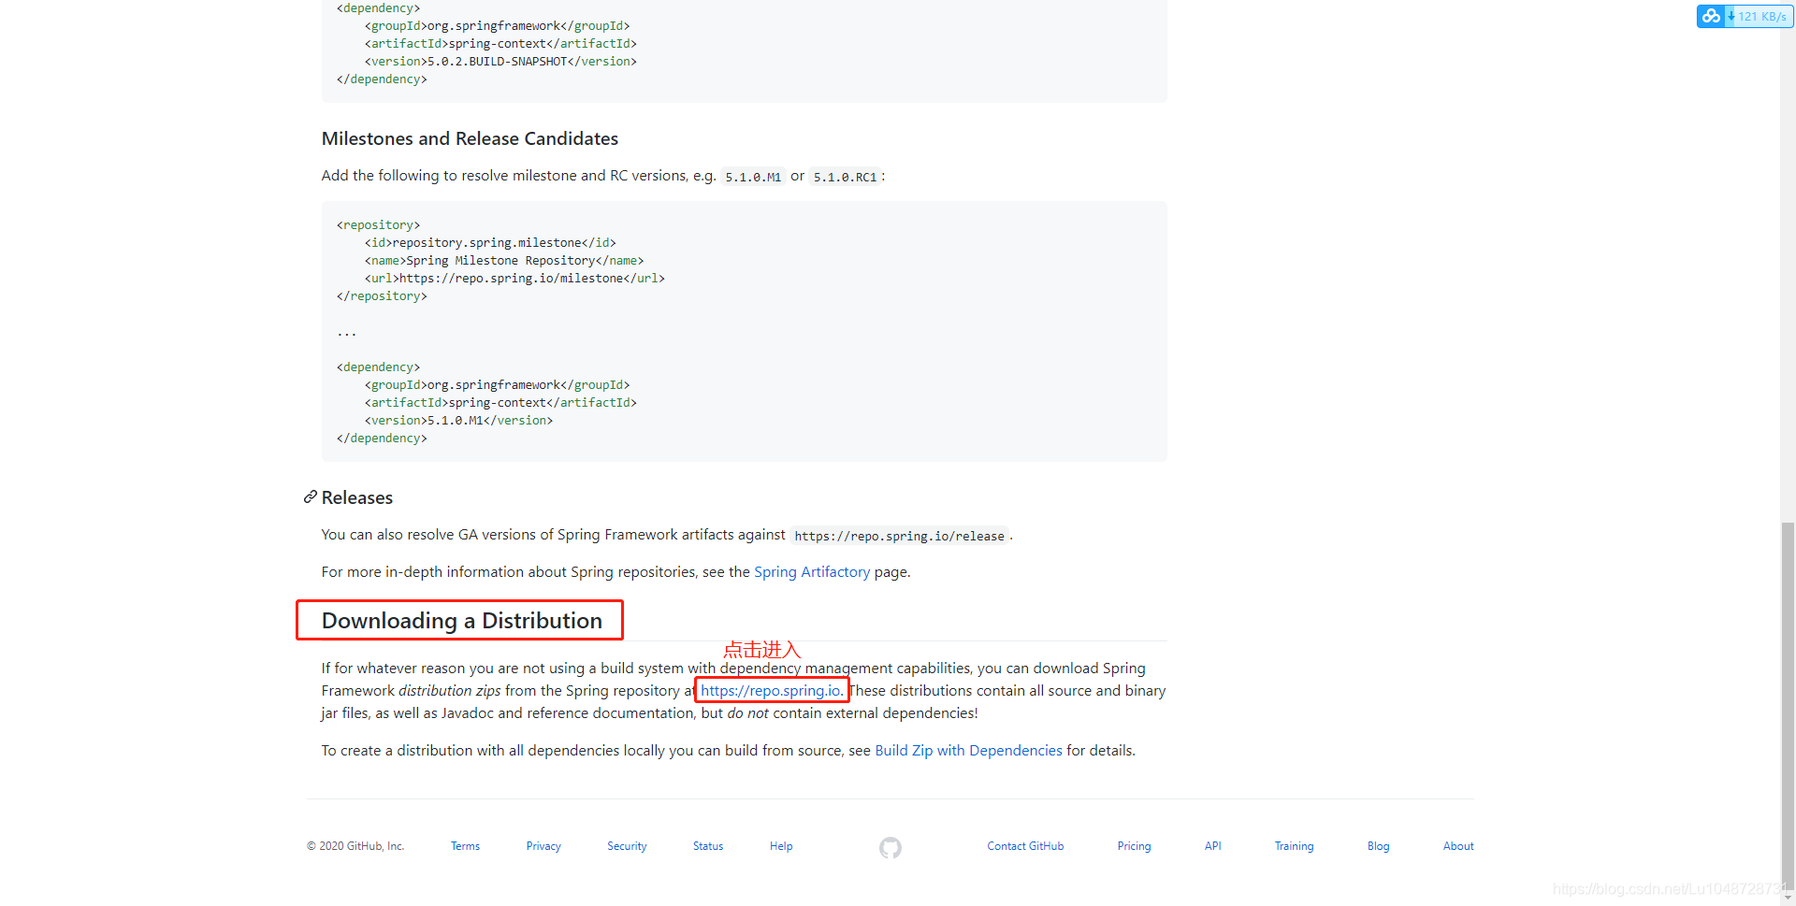The image size is (1796, 906).
Task: Open the About footer link
Action: coord(1458,846)
